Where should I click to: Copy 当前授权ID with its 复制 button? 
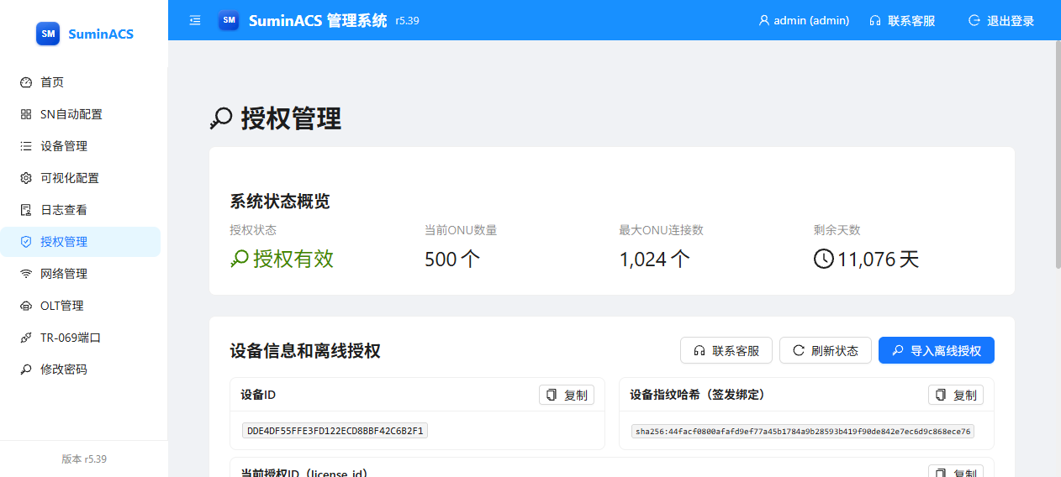click(956, 471)
